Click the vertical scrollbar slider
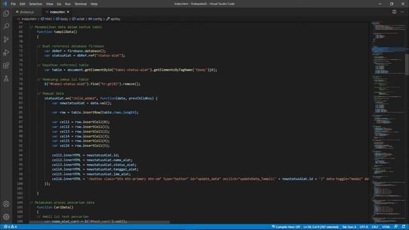Image resolution: width=409 pixels, height=230 pixels. point(407,65)
